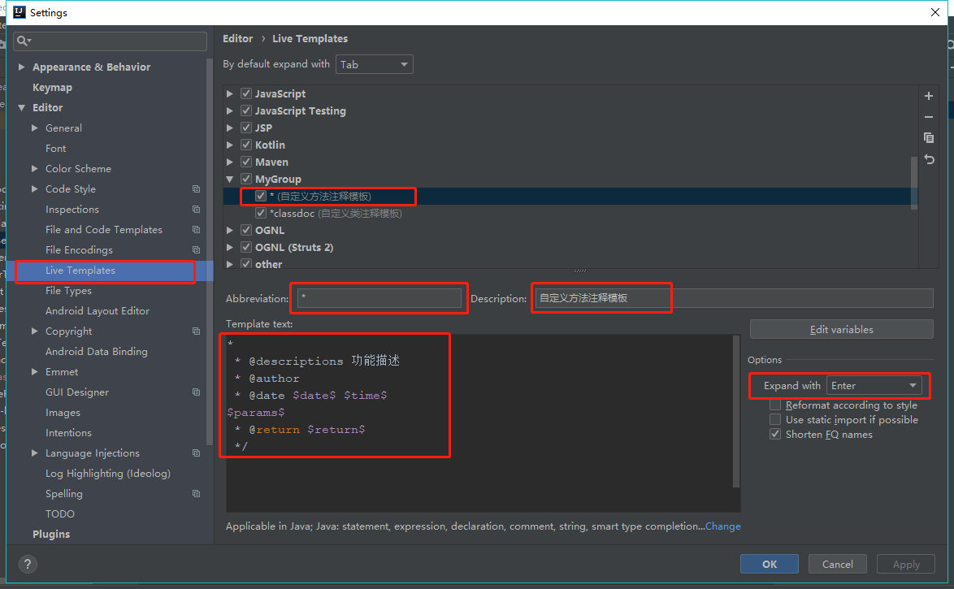
Task: Click the project-level icon beside GUI Designer
Action: pyautogui.click(x=196, y=392)
